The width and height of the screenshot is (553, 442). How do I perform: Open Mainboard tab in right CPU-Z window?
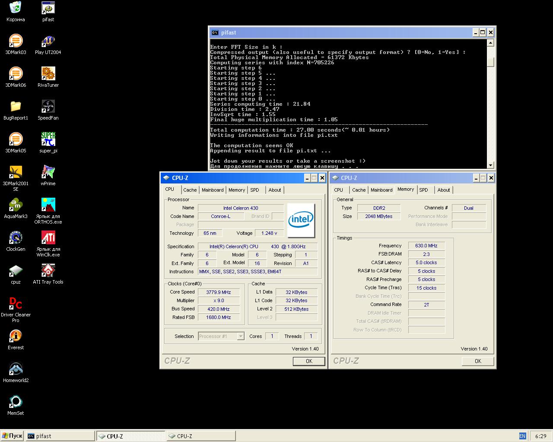pyautogui.click(x=381, y=190)
